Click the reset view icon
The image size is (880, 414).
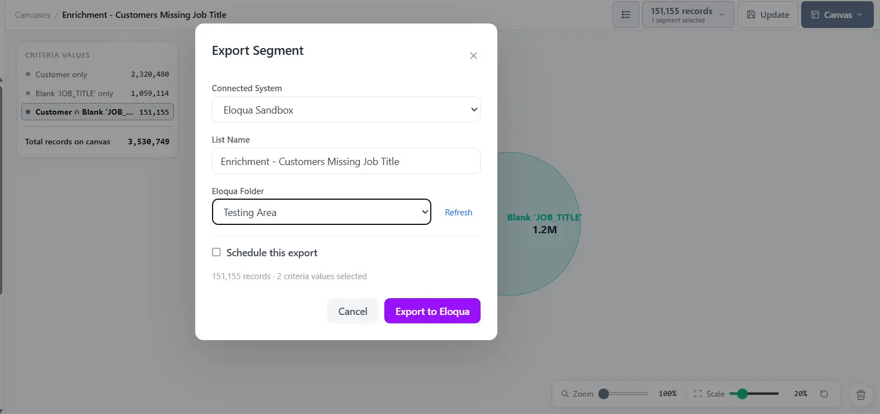[x=824, y=394]
